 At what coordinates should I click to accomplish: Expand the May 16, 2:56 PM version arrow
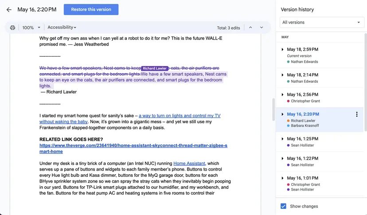283,94
